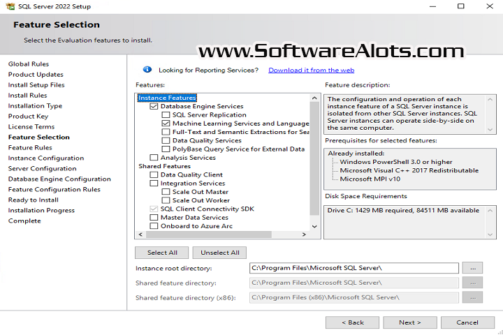Click the grayed SQL Client Connectivity SDK checkbox
Image resolution: width=503 pixels, height=335 pixels.
point(154,209)
